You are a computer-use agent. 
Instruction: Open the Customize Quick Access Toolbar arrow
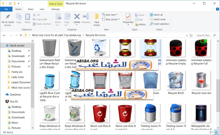coord(18,3)
